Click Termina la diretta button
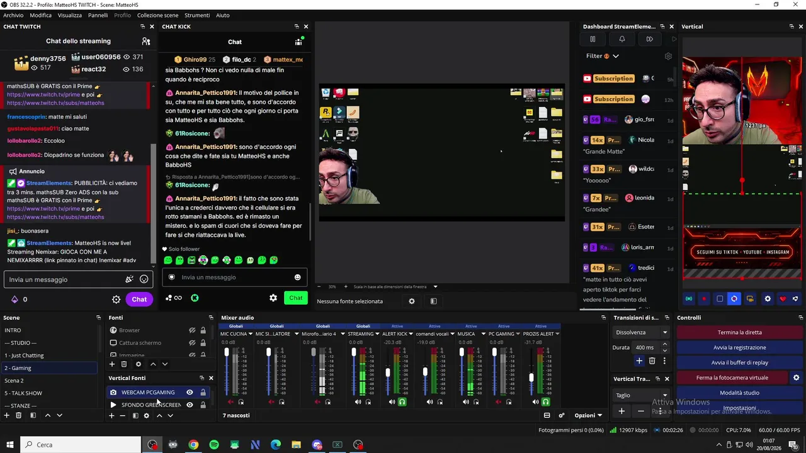Image resolution: width=806 pixels, height=453 pixels. pyautogui.click(x=739, y=332)
